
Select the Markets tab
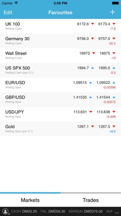pos(30,200)
